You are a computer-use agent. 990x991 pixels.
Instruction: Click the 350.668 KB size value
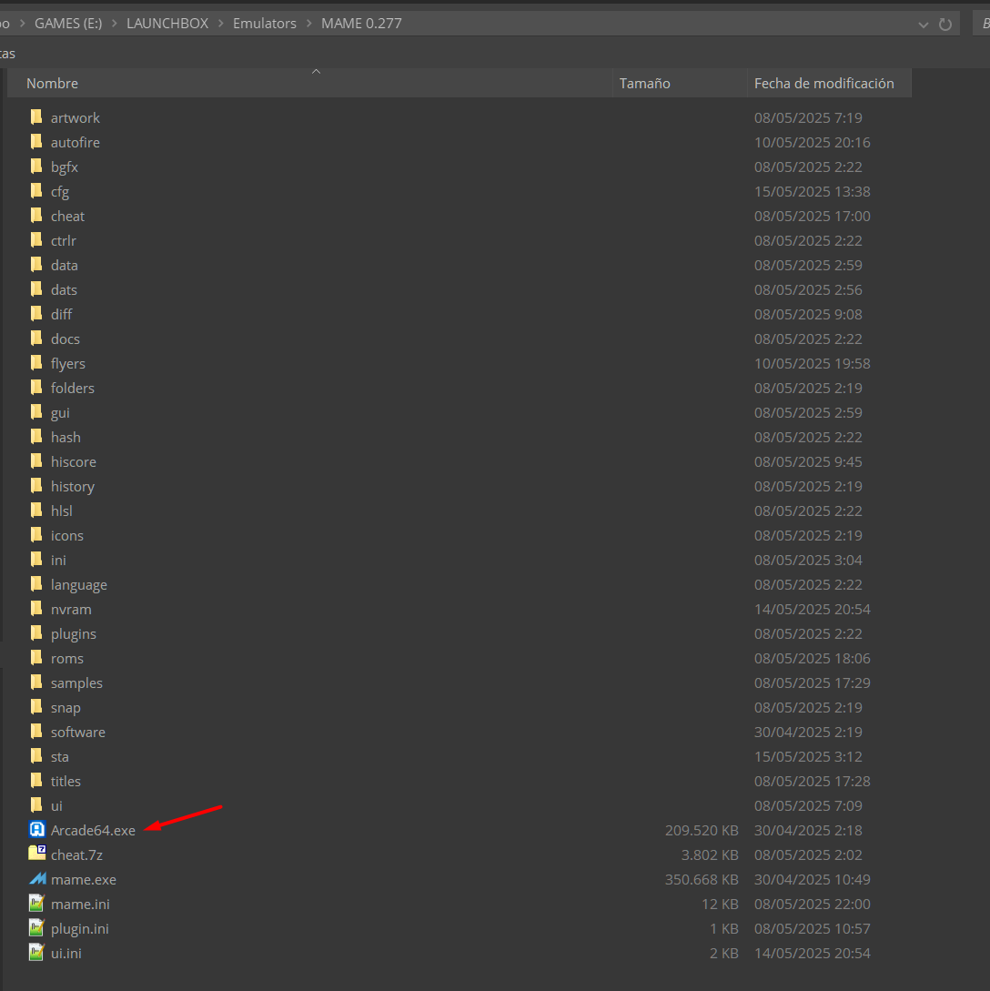(702, 880)
